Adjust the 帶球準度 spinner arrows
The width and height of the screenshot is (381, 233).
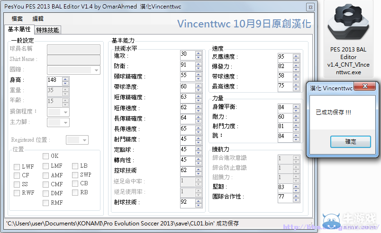coord(199,87)
